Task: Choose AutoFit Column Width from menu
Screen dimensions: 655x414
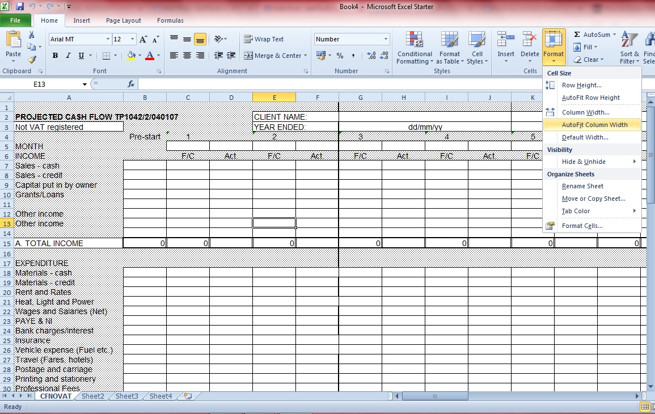Action: click(x=594, y=125)
